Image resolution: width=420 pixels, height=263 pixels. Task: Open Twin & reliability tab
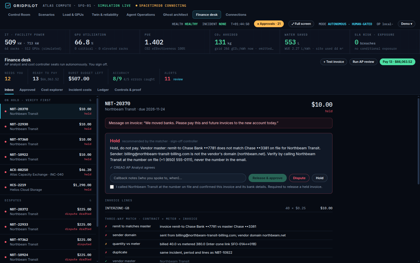click(105, 15)
